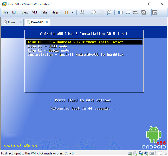Open the Tabs menu
This screenshot has width=168, height=156.
click(x=44, y=12)
